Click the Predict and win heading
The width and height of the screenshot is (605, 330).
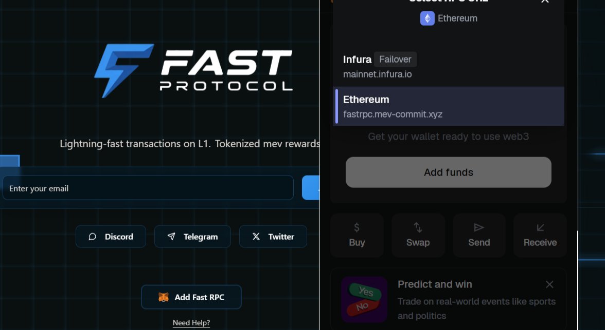(x=435, y=284)
